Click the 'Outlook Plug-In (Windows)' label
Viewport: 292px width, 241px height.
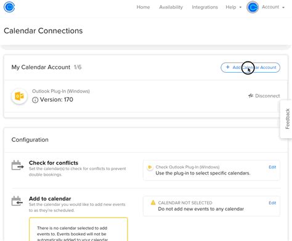coord(61,91)
